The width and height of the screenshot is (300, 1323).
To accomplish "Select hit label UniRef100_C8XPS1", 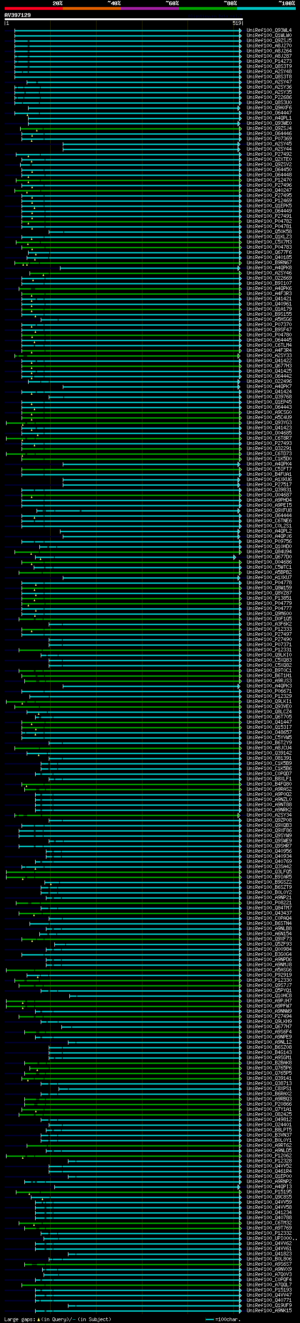I will 269,1088.
